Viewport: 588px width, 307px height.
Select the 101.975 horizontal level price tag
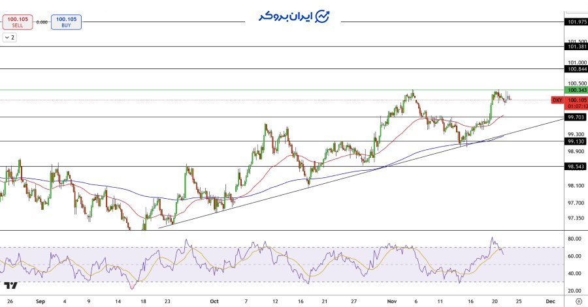[576, 22]
